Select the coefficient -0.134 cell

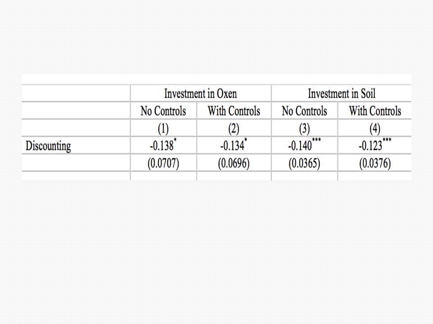[234, 145]
